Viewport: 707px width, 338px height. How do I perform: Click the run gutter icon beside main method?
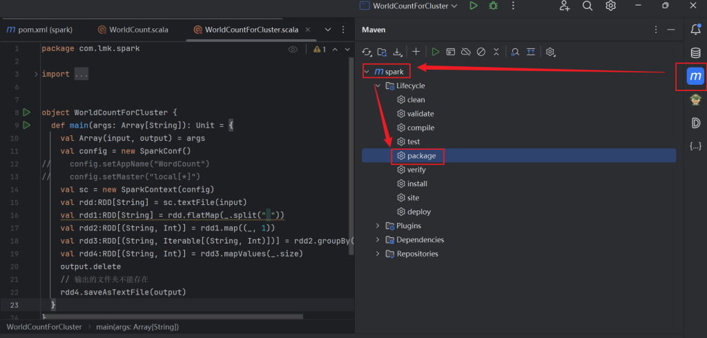point(27,126)
